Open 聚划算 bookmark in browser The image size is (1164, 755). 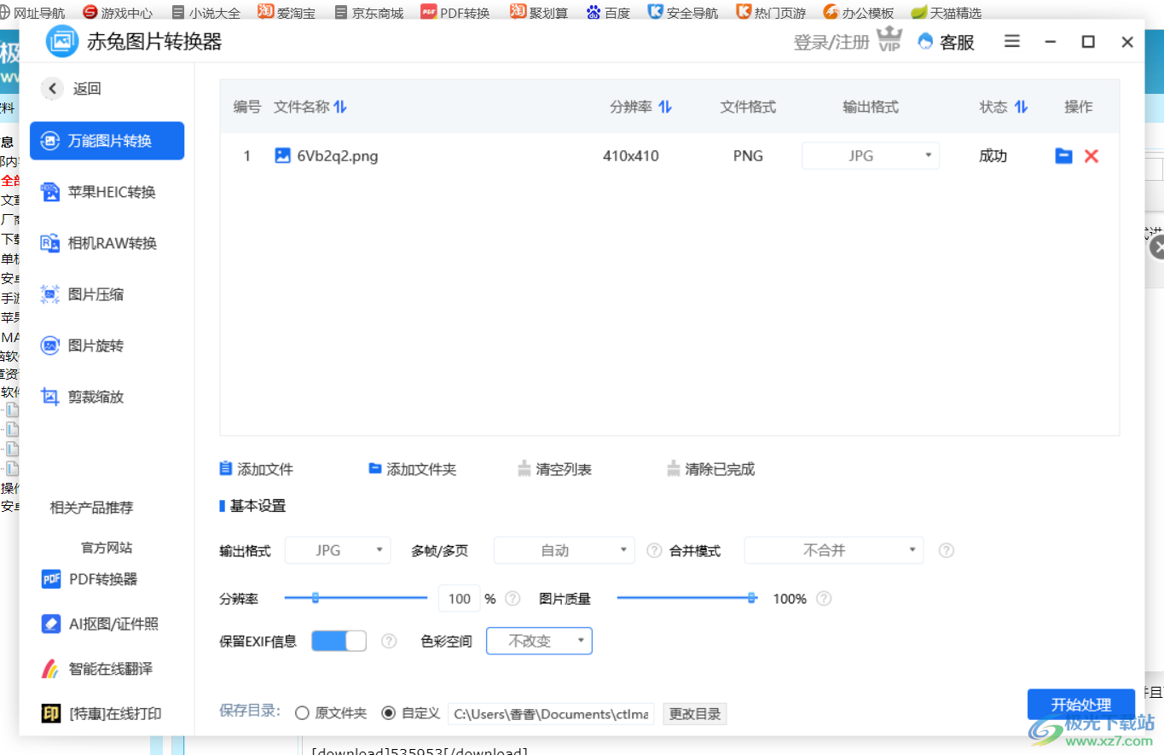(x=539, y=12)
